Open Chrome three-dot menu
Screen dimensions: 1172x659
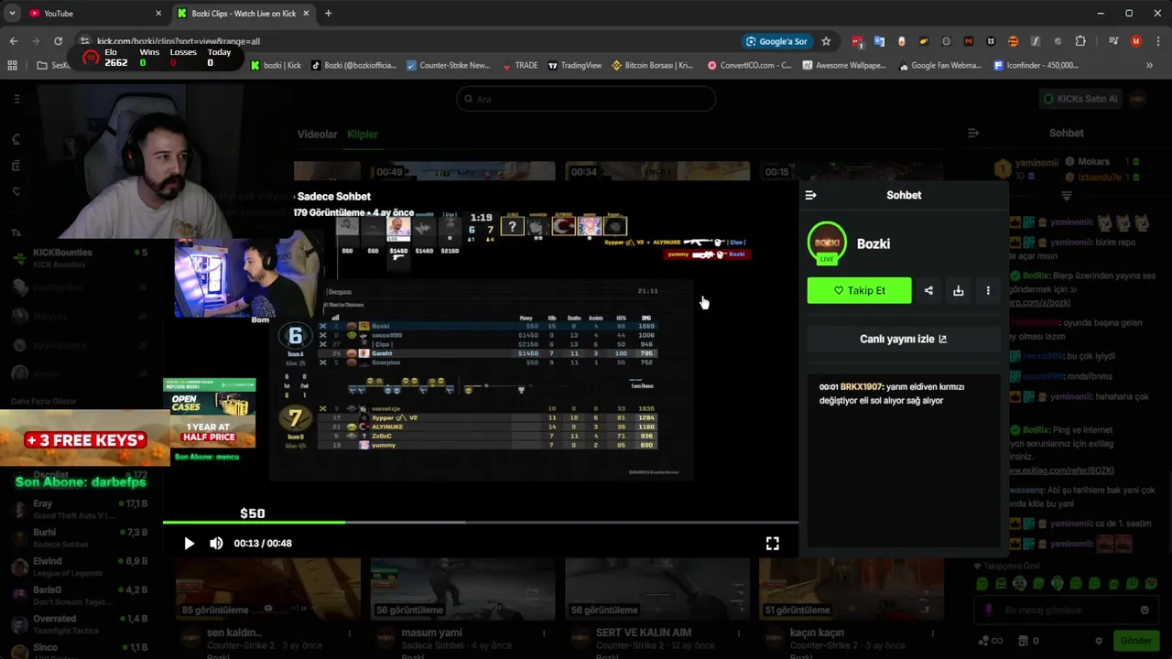tap(1157, 41)
